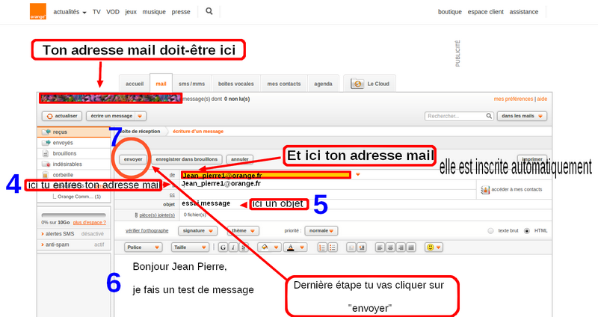Select the Orange Comm... folder
The width and height of the screenshot is (598, 317).
[79, 197]
